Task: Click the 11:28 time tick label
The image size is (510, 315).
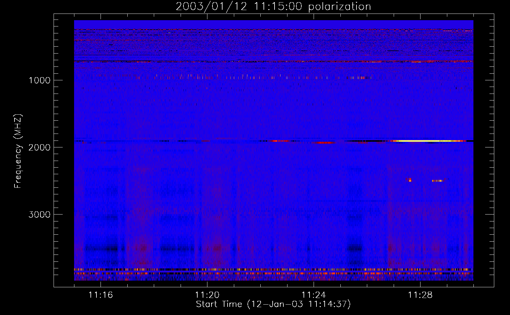Action: pyautogui.click(x=420, y=295)
